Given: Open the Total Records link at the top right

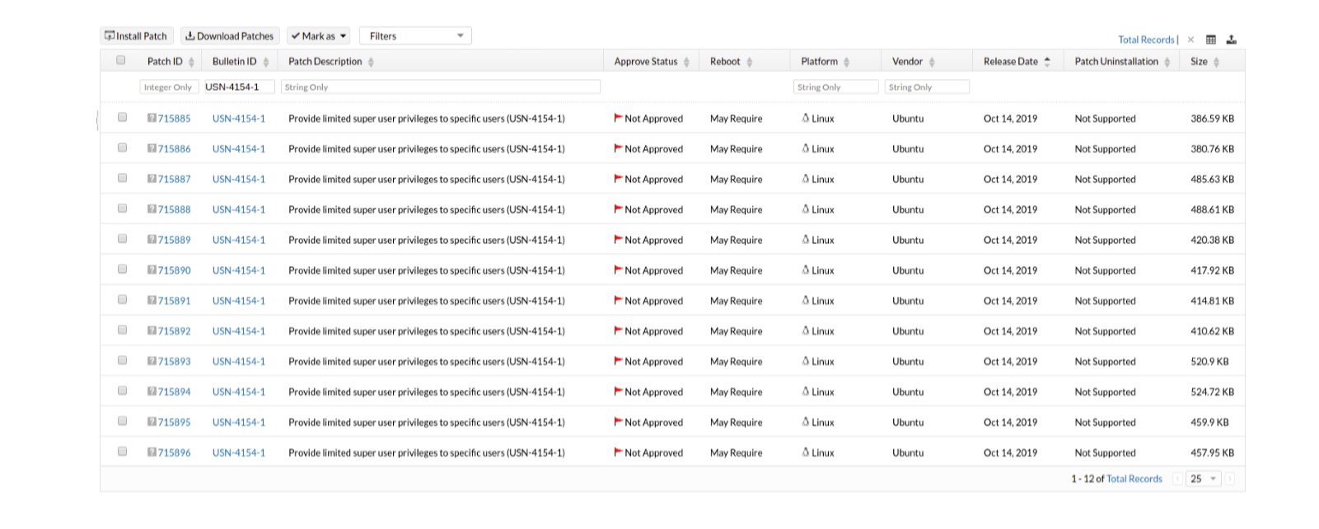Looking at the screenshot, I should click(x=1146, y=40).
